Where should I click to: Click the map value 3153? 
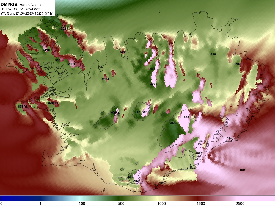pyautogui.click(x=185, y=117)
